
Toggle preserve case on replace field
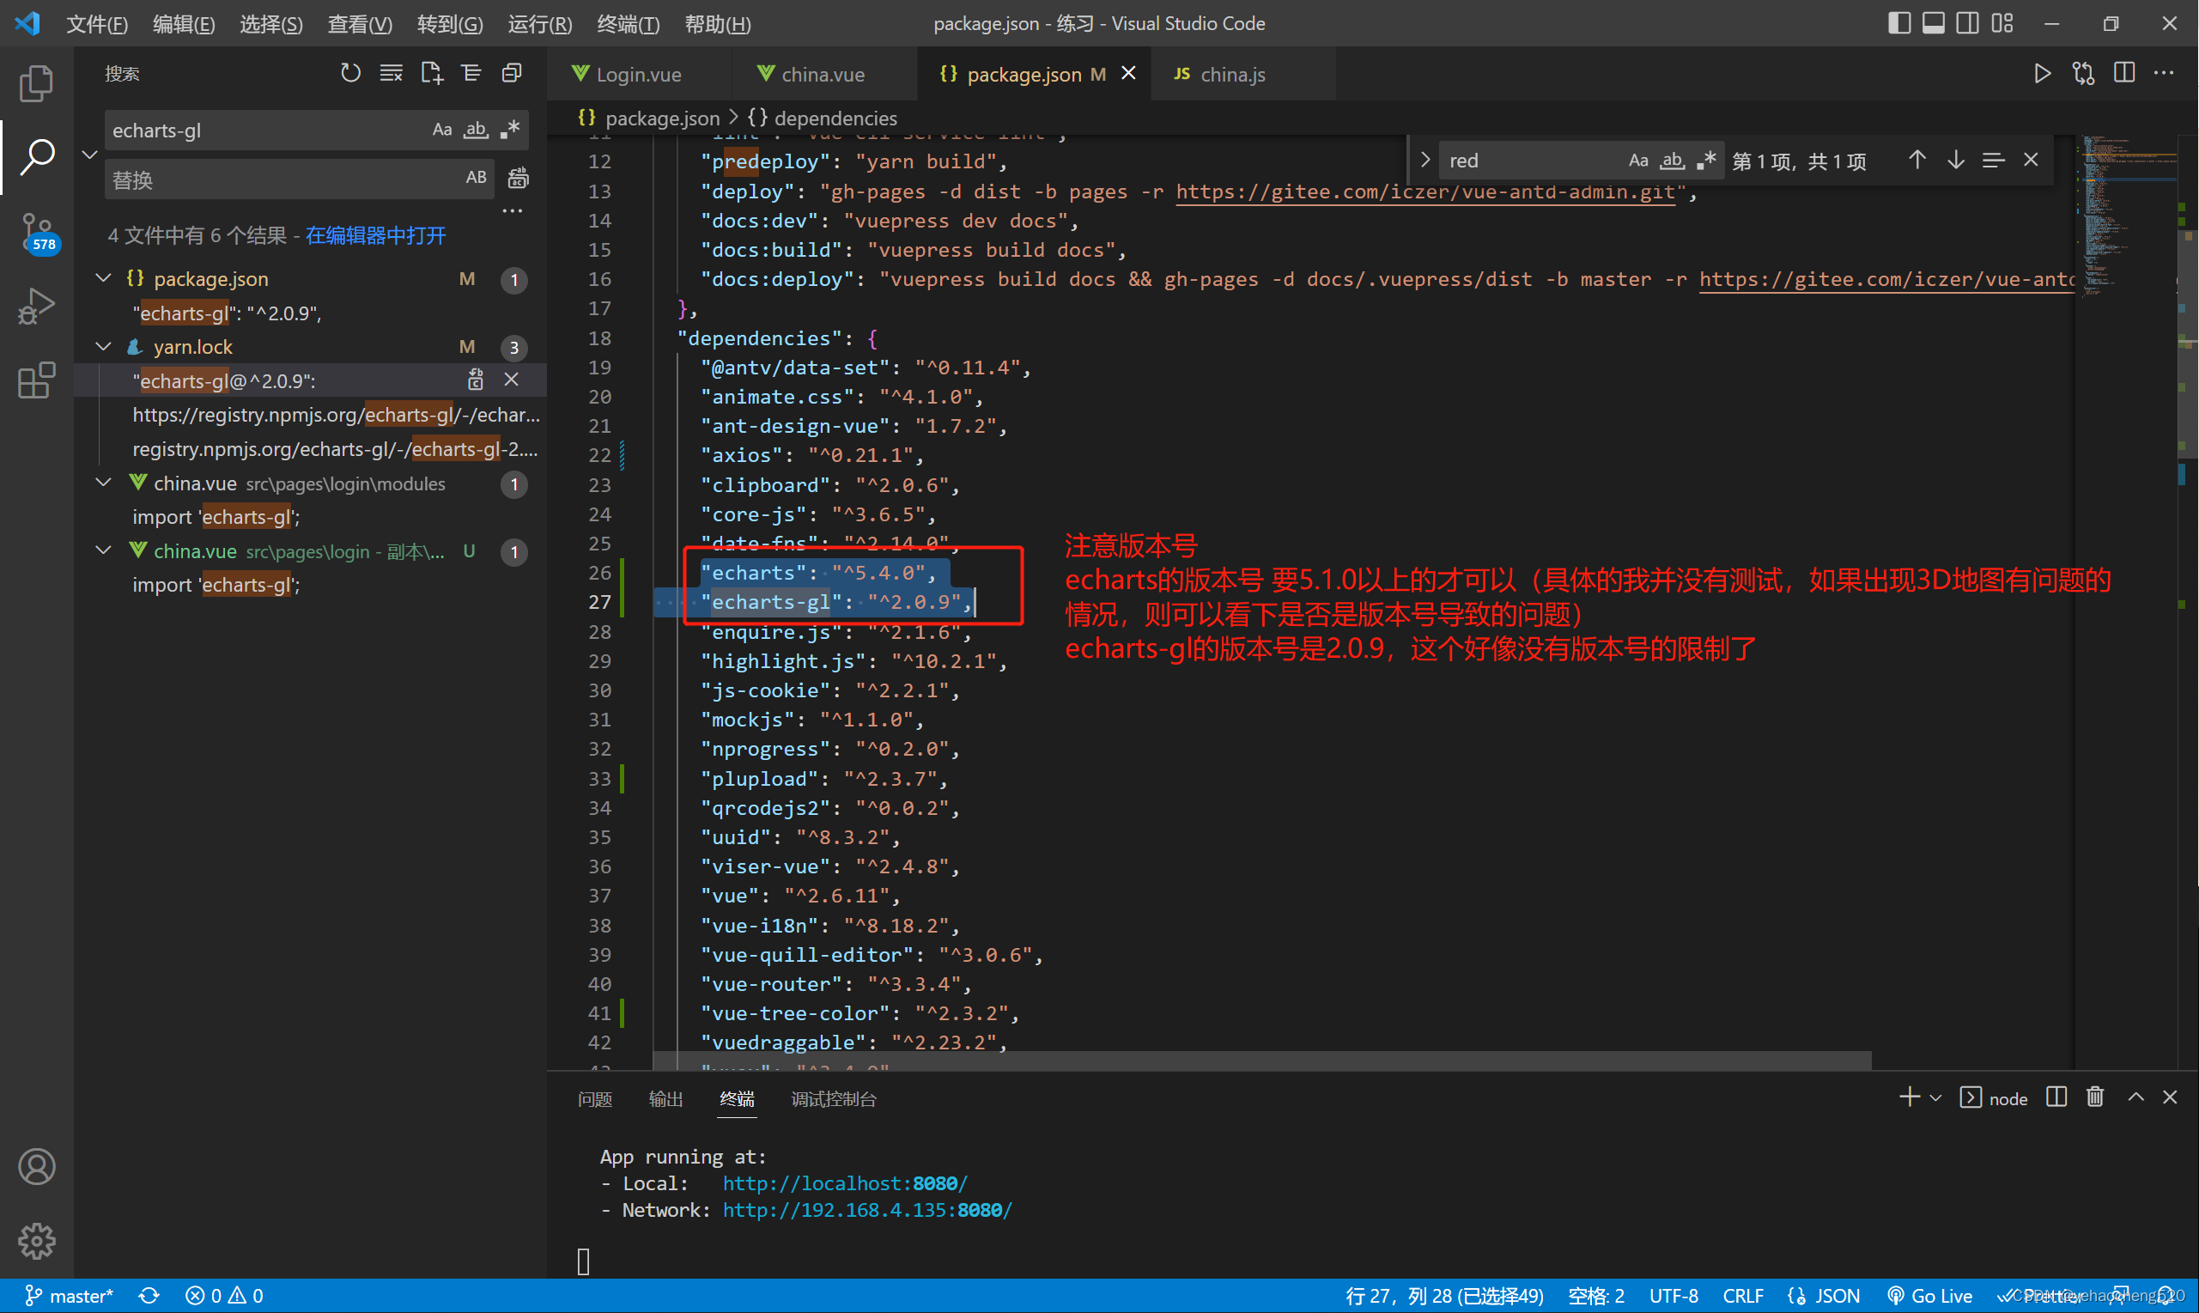[476, 178]
